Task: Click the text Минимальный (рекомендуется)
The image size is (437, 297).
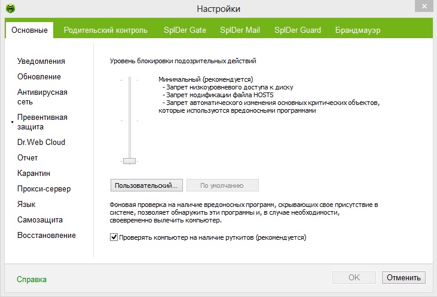Action: [x=206, y=79]
